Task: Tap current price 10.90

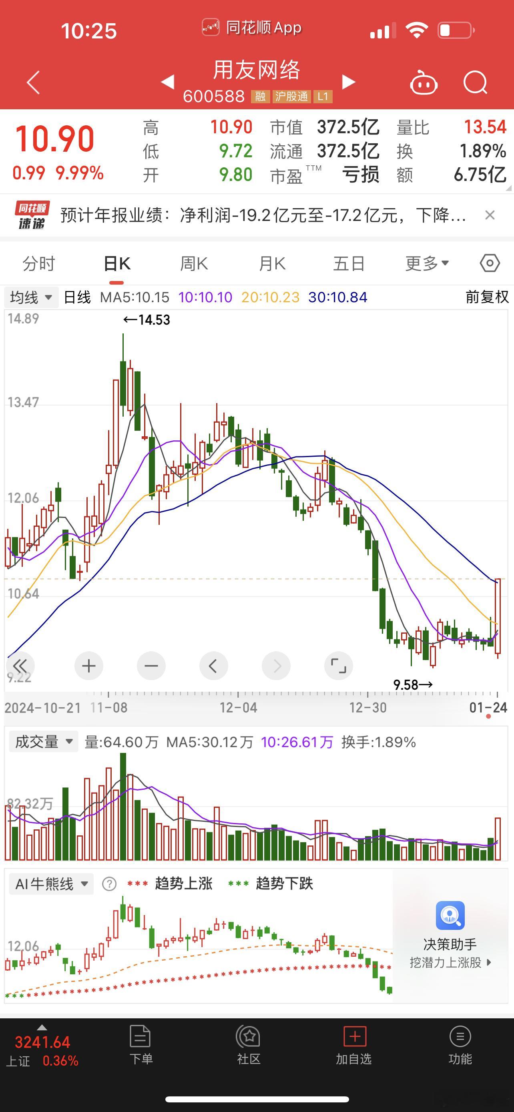Action: [x=55, y=139]
